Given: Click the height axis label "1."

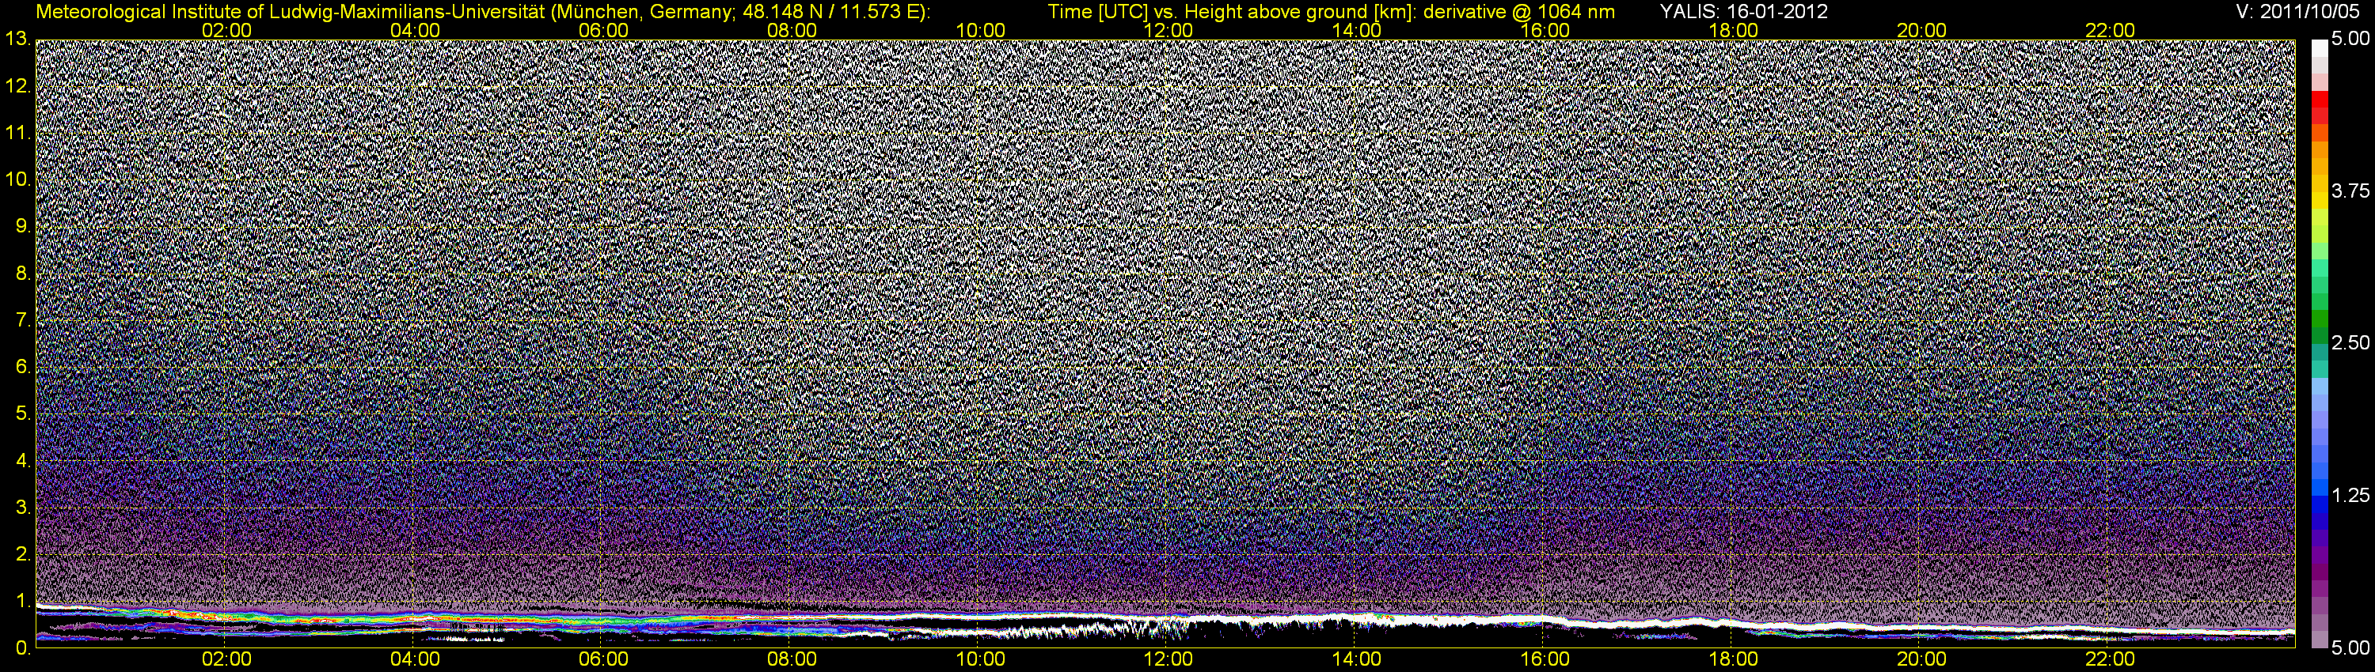Looking at the screenshot, I should pyautogui.click(x=22, y=602).
